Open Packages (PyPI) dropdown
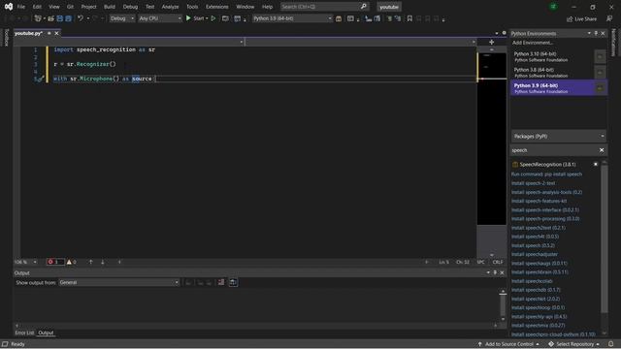Viewport: 621px width, 349px height. pyautogui.click(x=559, y=136)
